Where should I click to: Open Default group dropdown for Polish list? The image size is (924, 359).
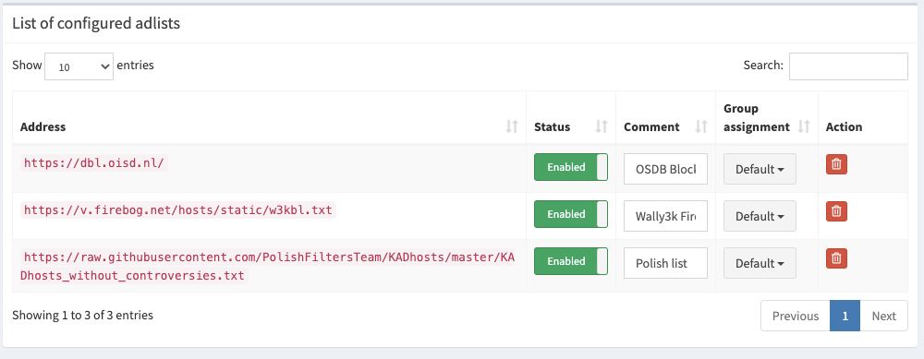pos(760,263)
